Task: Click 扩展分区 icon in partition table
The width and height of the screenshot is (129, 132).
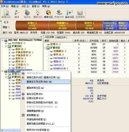Action: (48, 48)
